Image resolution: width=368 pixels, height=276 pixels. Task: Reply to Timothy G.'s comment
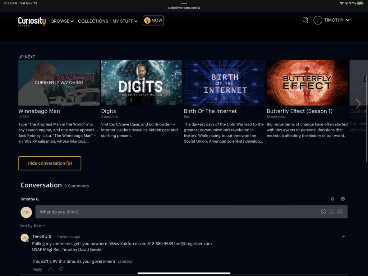coord(37,269)
